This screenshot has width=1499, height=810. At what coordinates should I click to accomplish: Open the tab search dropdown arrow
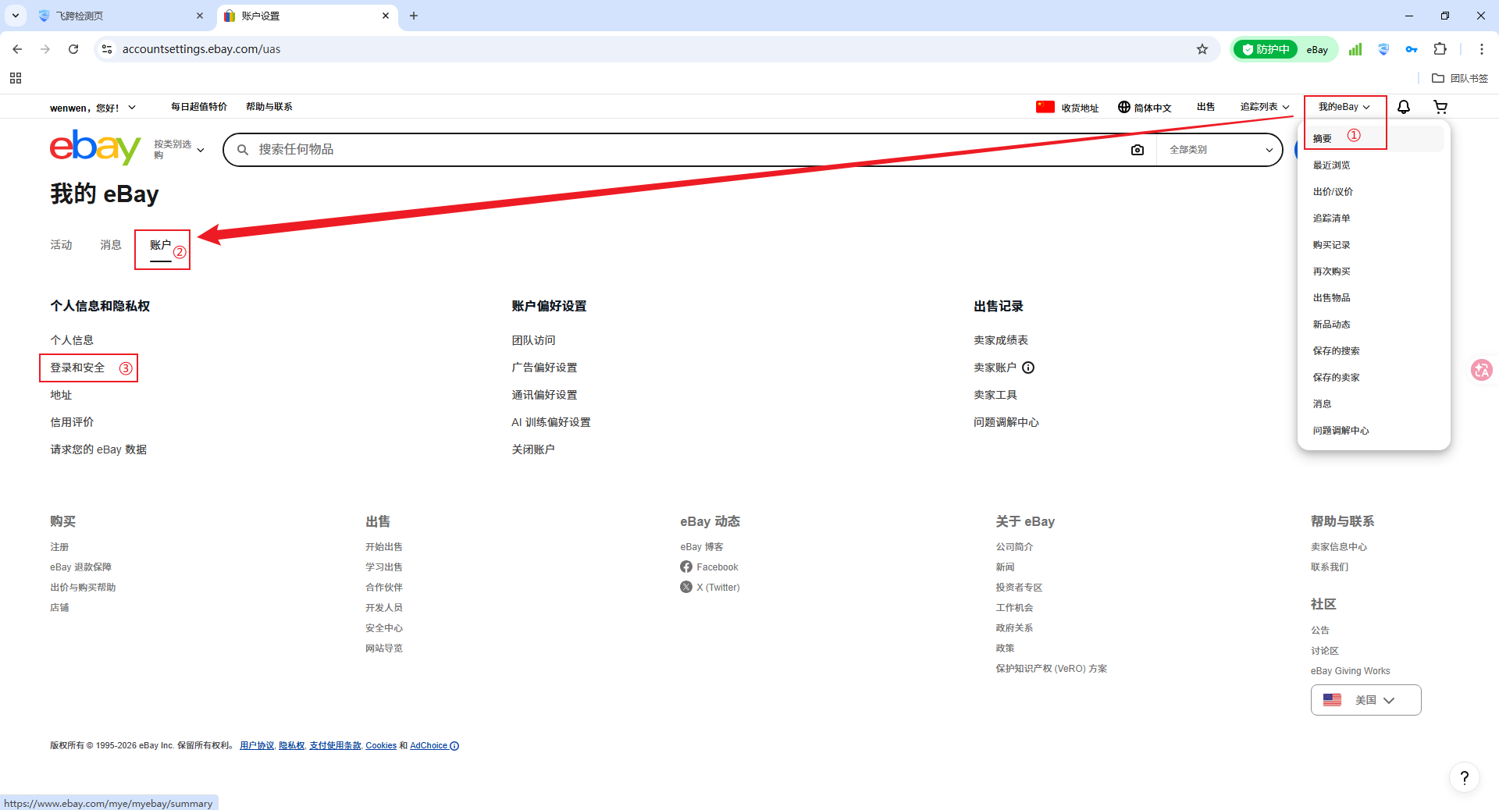pyautogui.click(x=16, y=16)
